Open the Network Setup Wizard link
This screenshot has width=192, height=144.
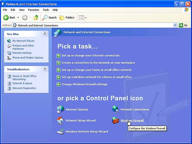coord(81,121)
